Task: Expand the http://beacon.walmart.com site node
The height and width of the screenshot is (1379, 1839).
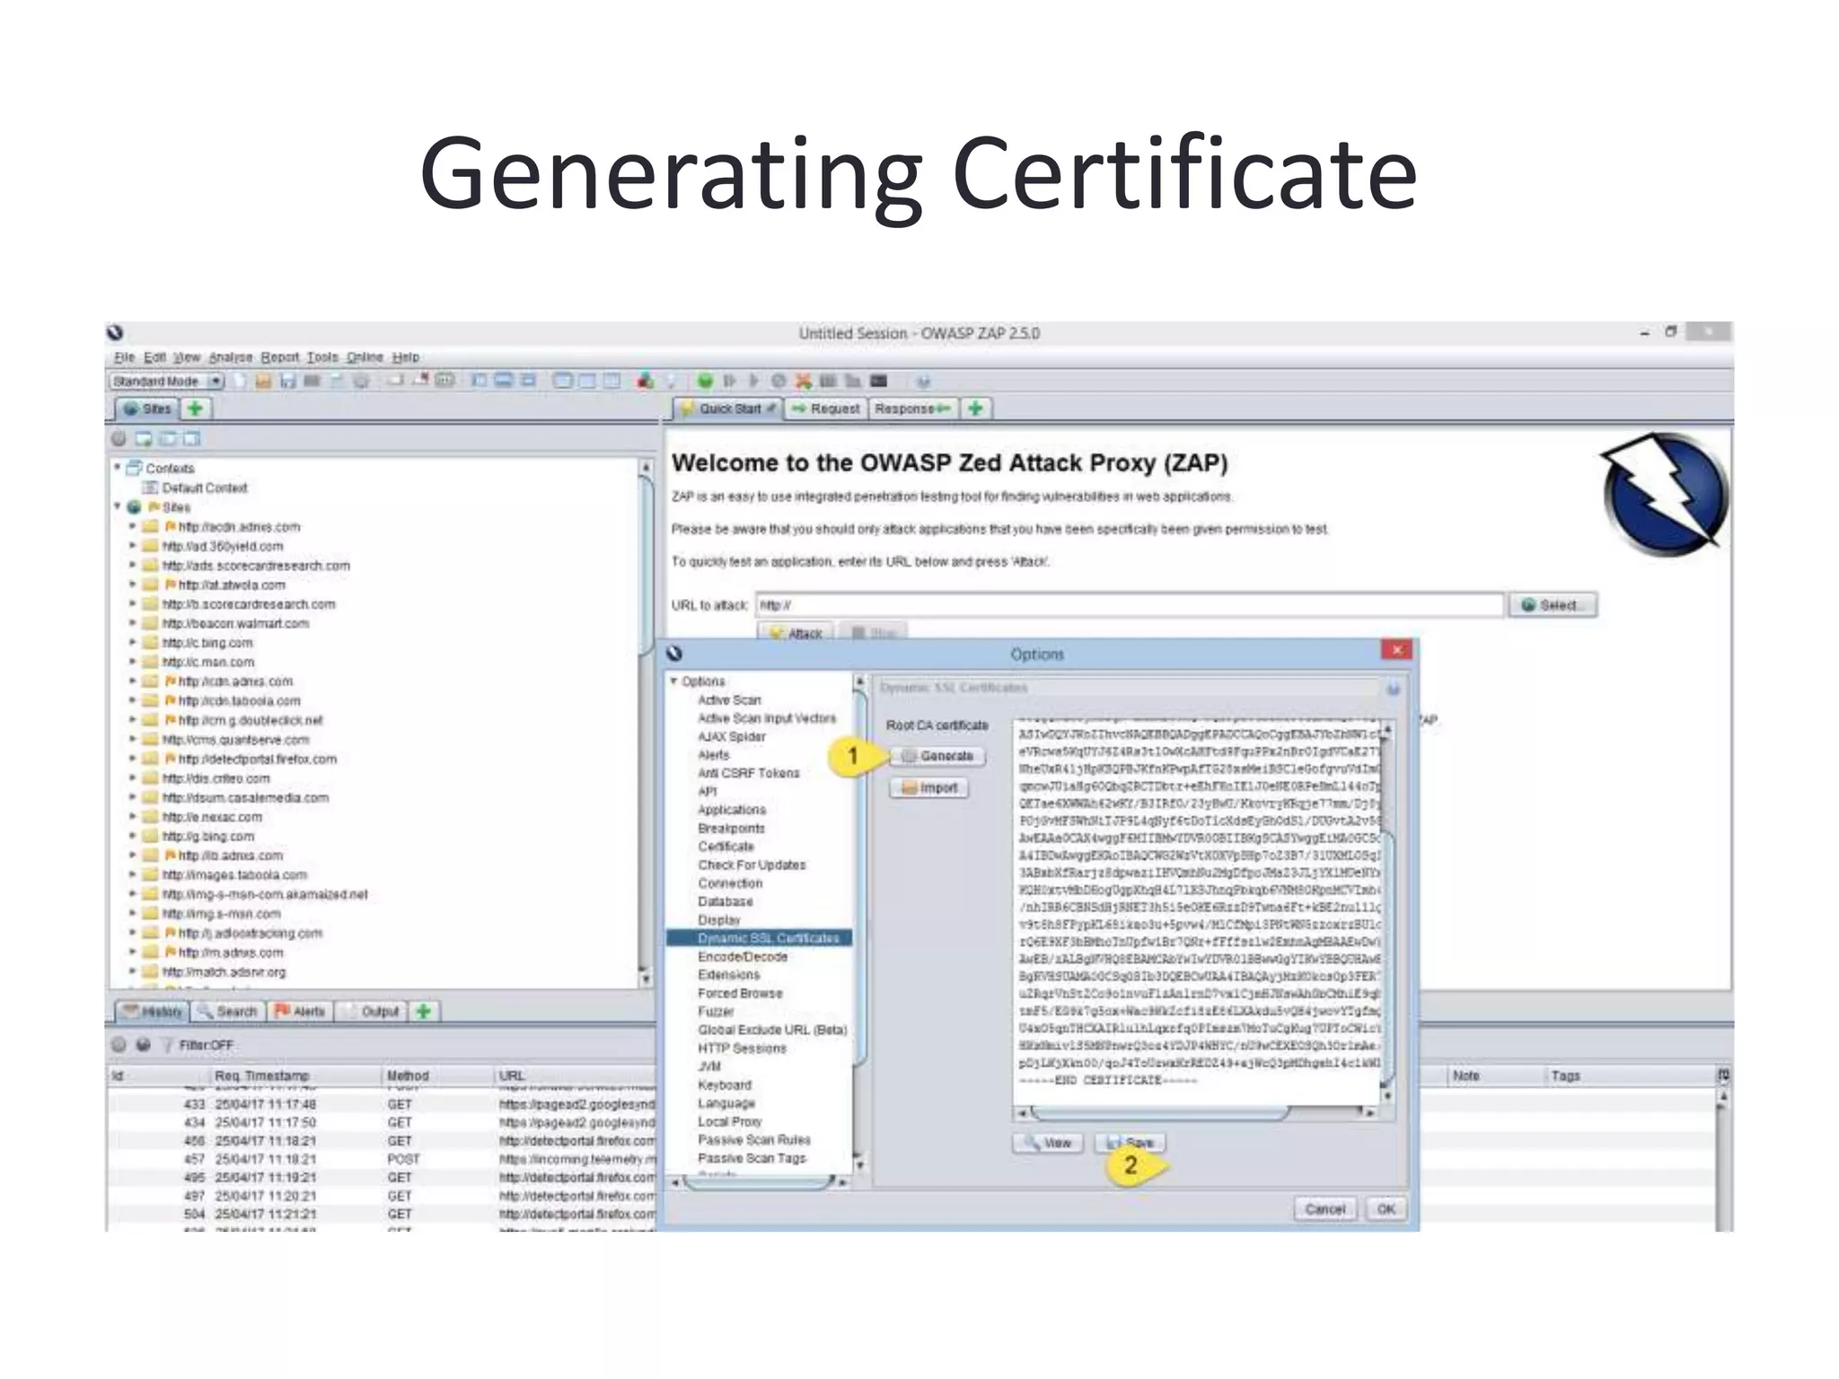Action: pos(132,623)
